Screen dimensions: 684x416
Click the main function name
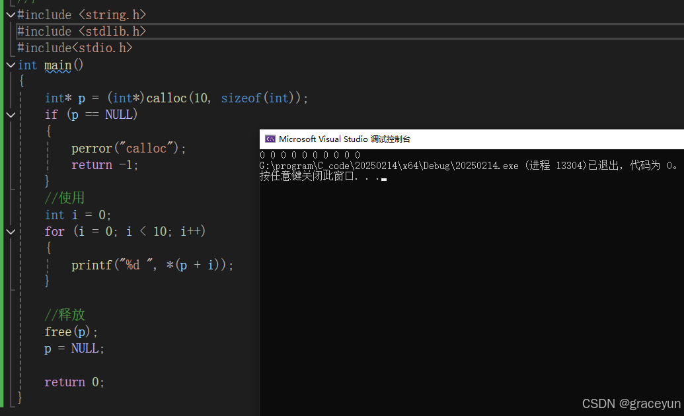click(x=57, y=65)
